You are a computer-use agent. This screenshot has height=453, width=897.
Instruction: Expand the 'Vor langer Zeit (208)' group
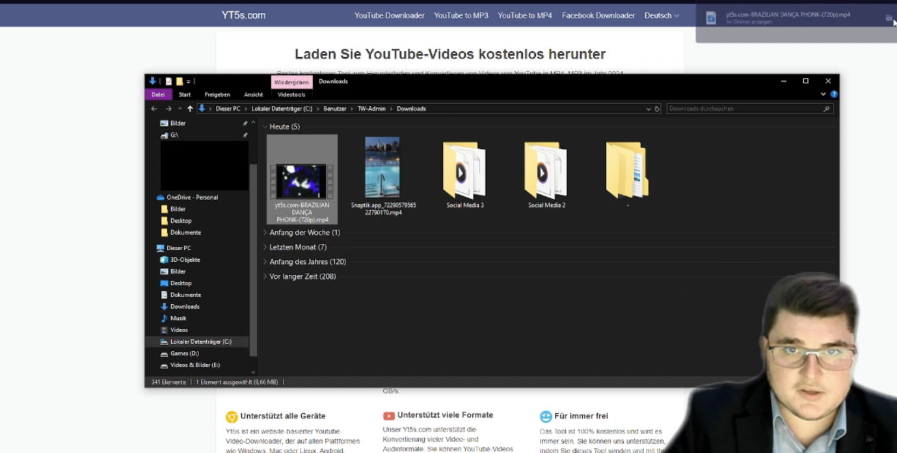pos(265,277)
